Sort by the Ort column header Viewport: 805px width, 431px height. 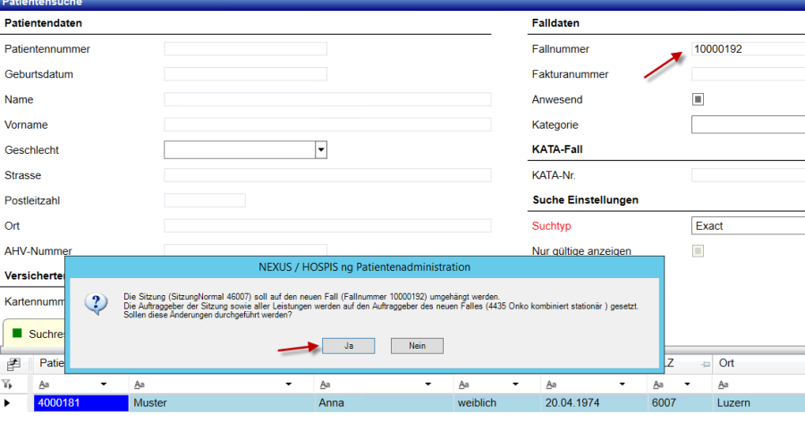(x=758, y=363)
